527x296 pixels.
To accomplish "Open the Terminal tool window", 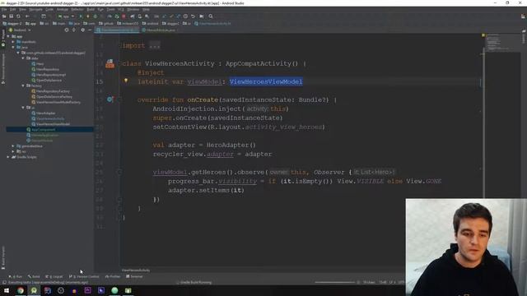I will 134,276.
